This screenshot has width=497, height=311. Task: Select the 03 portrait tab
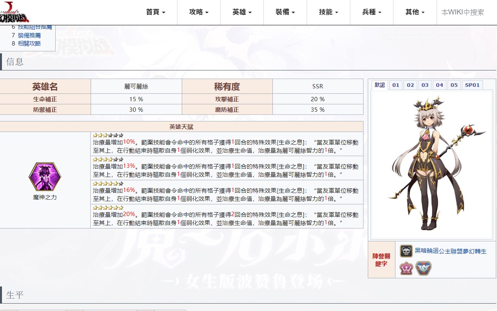click(x=425, y=84)
